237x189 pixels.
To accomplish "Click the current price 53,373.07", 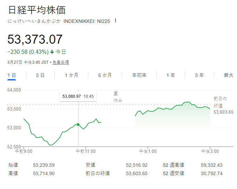I will (x=35, y=39).
